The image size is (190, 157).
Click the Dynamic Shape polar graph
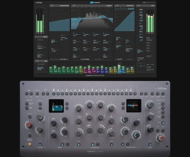tap(60, 20)
